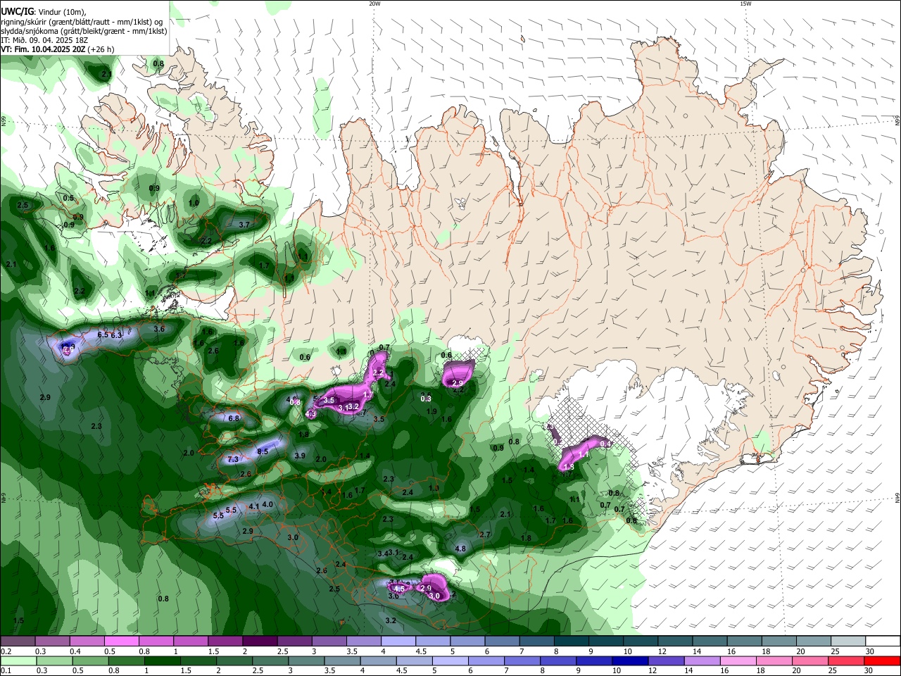Image resolution: width=901 pixels, height=676 pixels.
Task: Click the valid time 'VT: Fim. 10.04.2025 20Z (+26 h)'
Action: click(x=58, y=49)
